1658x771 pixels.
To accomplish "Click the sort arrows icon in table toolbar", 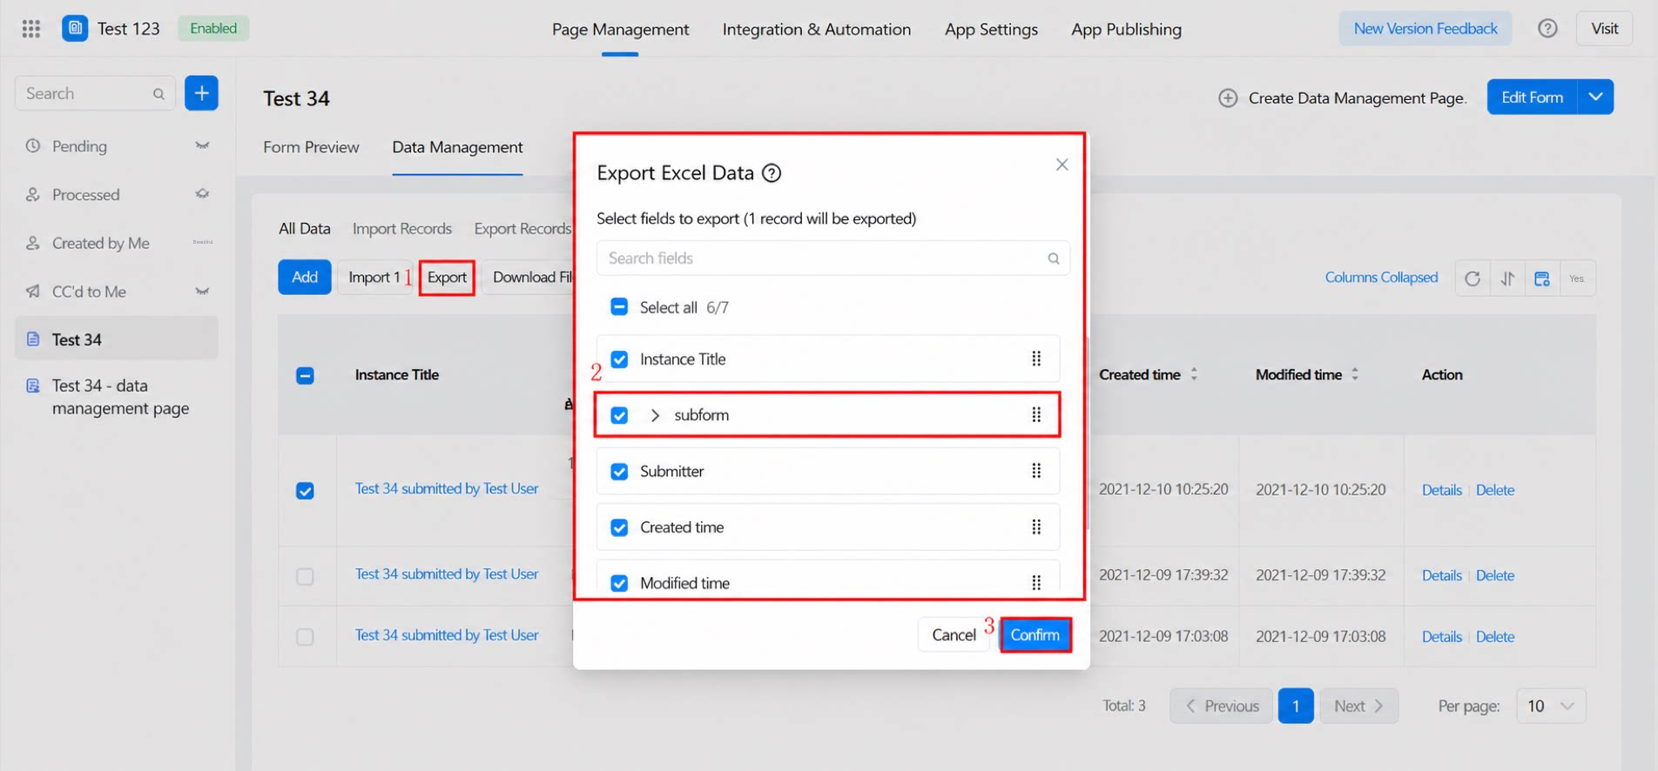I will click(x=1507, y=278).
